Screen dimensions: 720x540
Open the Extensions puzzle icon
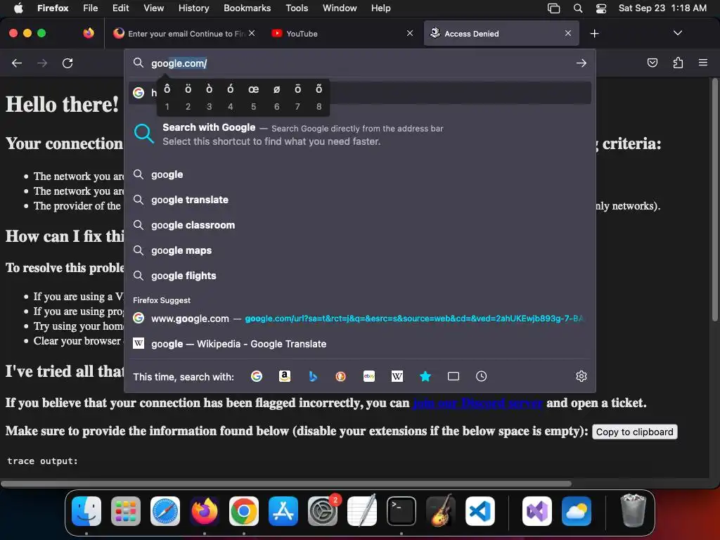point(678,63)
